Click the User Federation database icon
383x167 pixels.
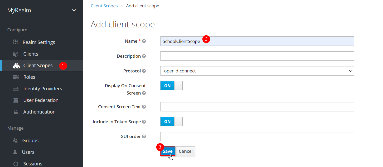tap(16, 100)
